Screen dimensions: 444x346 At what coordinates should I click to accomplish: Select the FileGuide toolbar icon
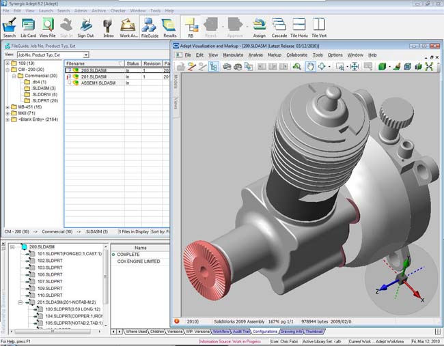click(150, 27)
